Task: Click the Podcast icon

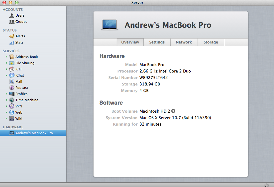Action: (12, 88)
